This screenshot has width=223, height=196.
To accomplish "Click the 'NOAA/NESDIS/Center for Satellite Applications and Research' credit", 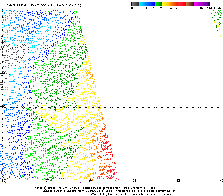I will point(130,194).
